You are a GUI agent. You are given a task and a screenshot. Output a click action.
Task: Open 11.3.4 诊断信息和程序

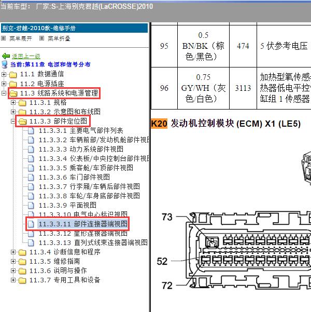coord(65,252)
